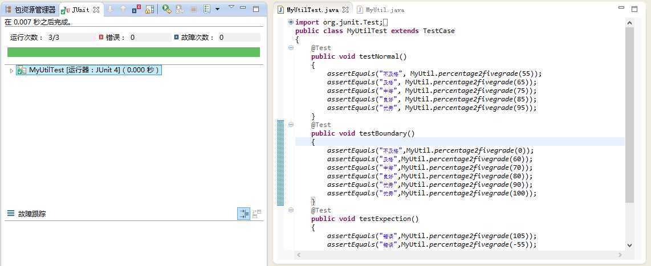Click the percentage2fivegrade(60) line
The width and height of the screenshot is (651, 266).
(430, 159)
